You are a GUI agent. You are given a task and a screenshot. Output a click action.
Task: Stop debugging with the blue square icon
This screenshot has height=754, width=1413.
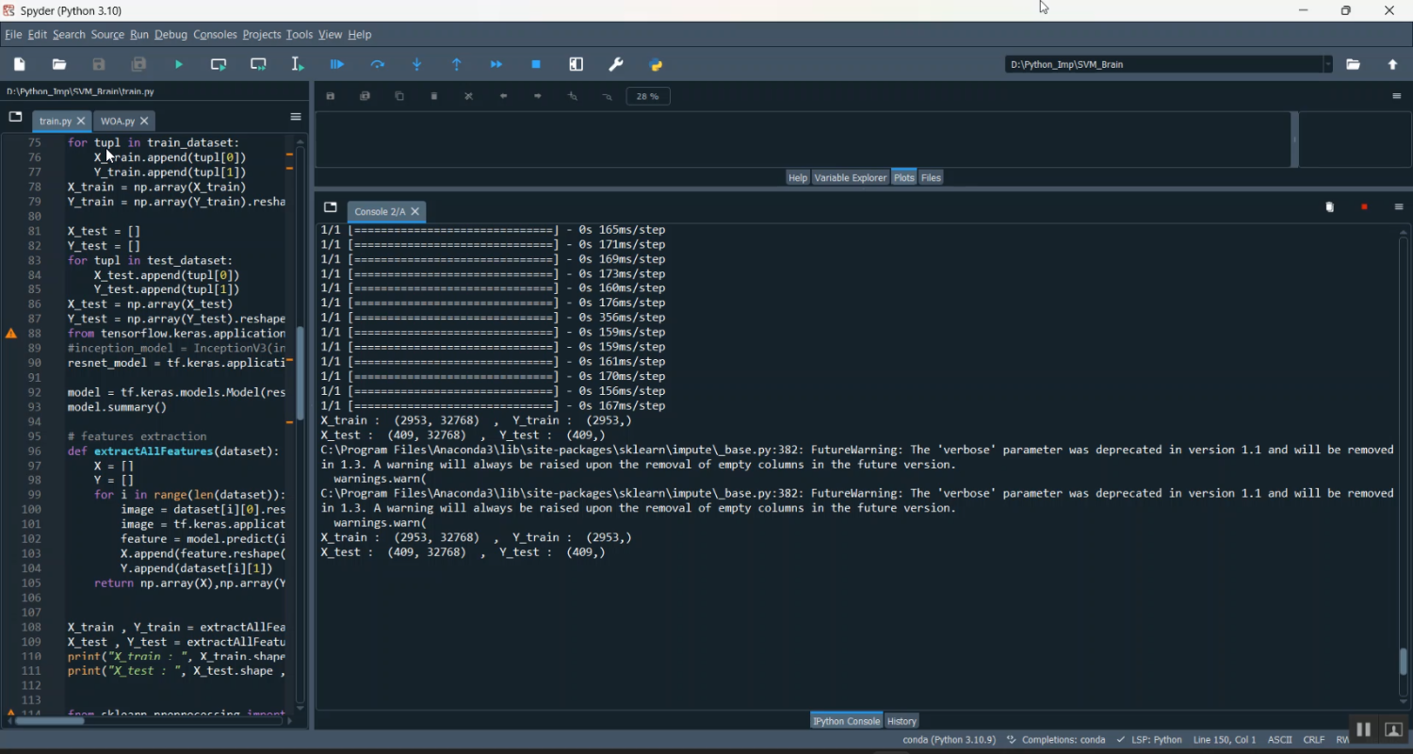pos(536,65)
